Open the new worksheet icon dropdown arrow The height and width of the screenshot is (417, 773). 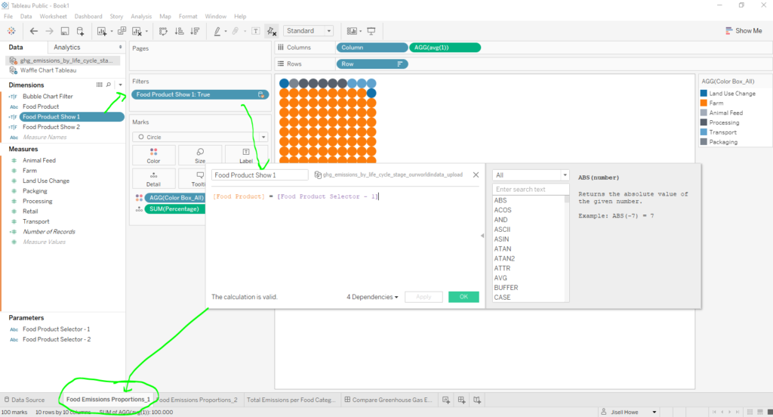(x=112, y=31)
